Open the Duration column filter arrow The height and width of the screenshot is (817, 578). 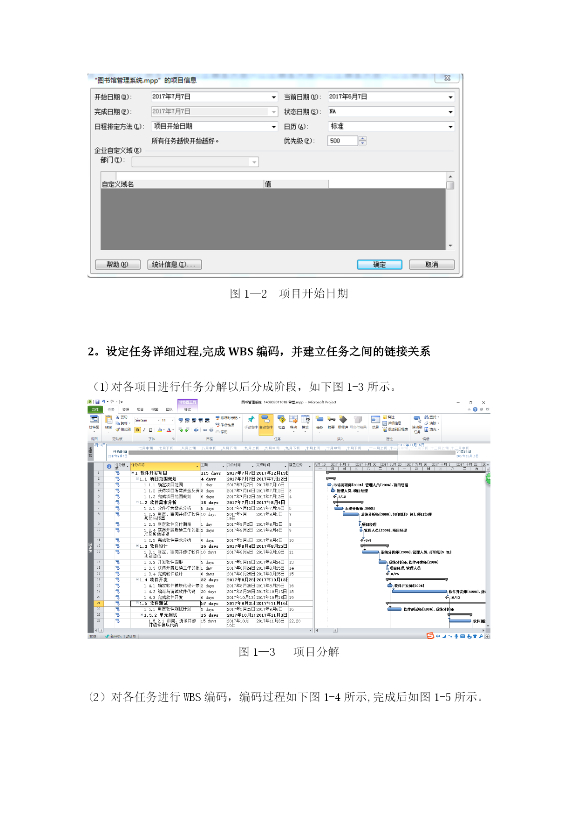pos(223,466)
